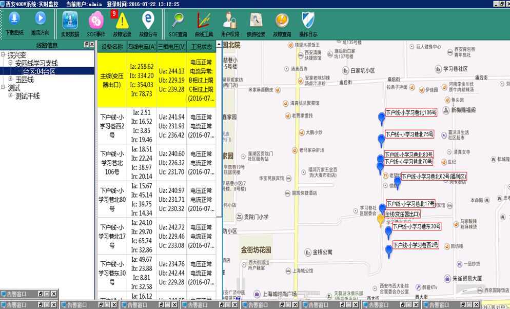
Task: Open 曲线工具 curve tool
Action: (204, 20)
